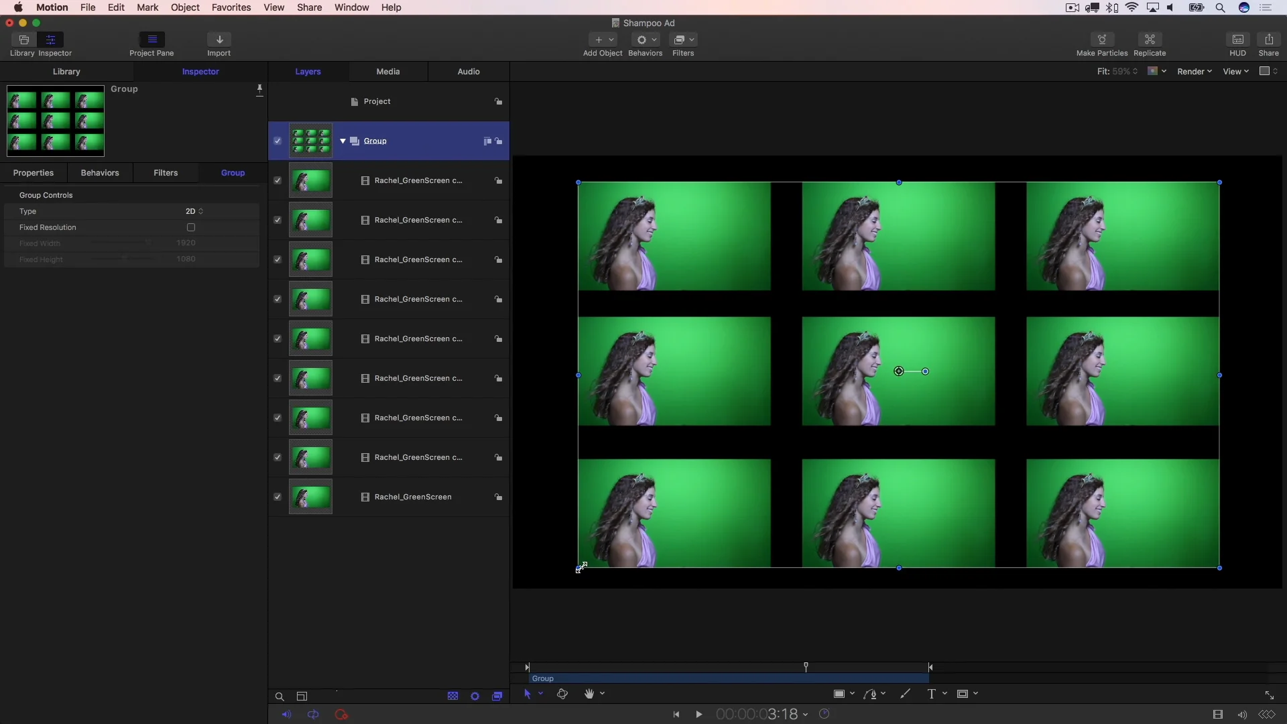Click the record animation button

point(341,715)
